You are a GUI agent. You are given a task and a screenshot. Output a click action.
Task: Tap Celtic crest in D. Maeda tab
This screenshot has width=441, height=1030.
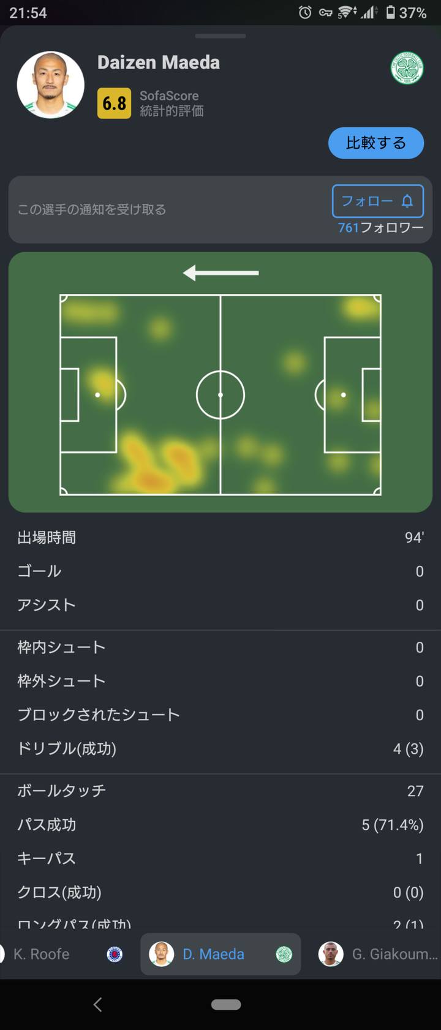coord(284,954)
